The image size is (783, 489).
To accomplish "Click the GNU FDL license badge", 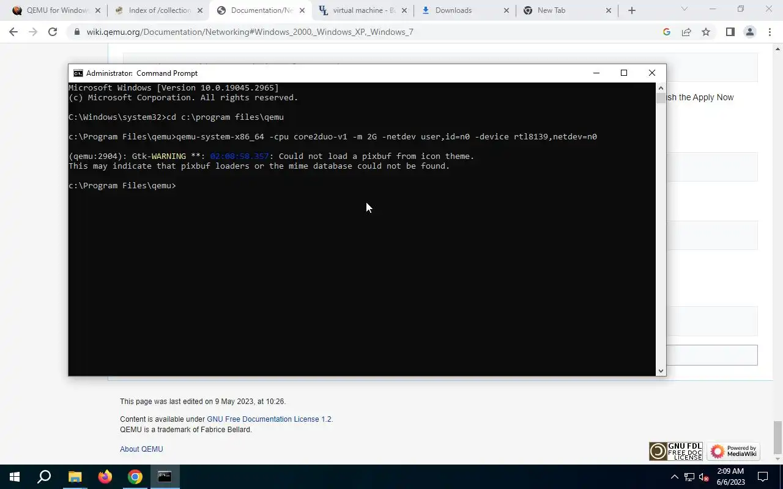I will click(676, 451).
